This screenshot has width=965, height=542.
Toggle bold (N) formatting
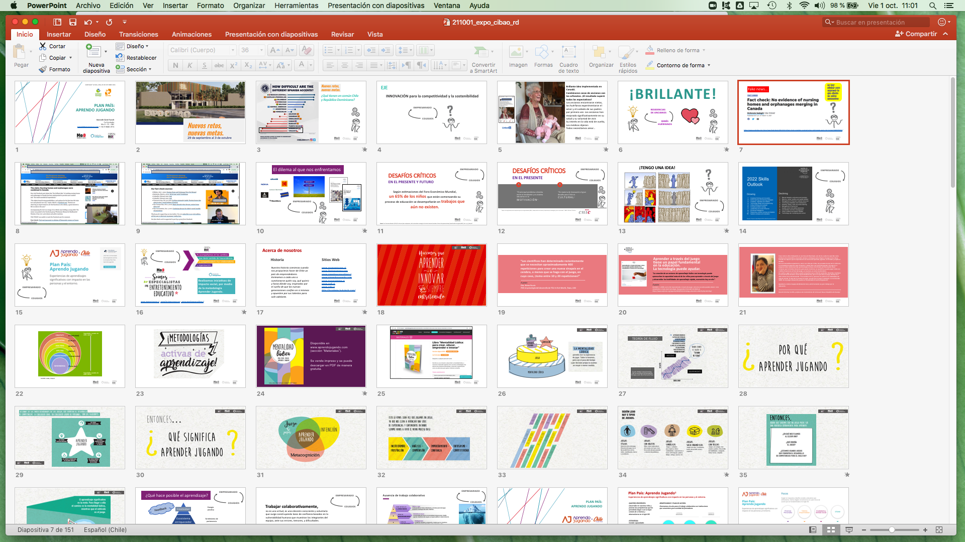click(x=175, y=65)
